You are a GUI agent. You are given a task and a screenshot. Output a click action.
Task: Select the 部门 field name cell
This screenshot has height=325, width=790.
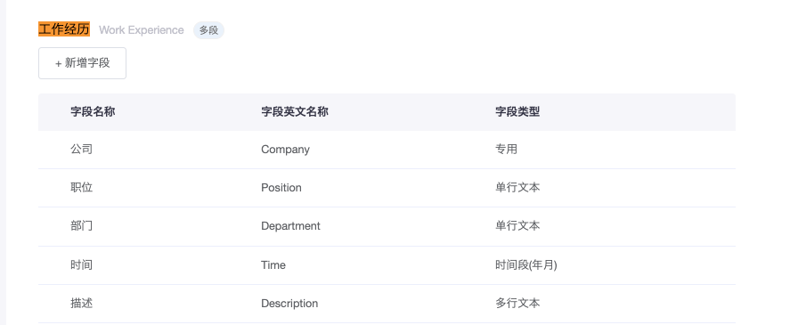pyautogui.click(x=82, y=226)
